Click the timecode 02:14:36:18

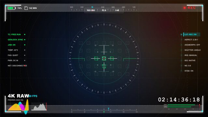coord(179,100)
